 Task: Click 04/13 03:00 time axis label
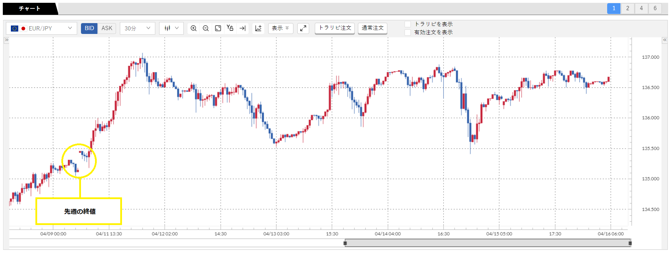pyautogui.click(x=276, y=234)
